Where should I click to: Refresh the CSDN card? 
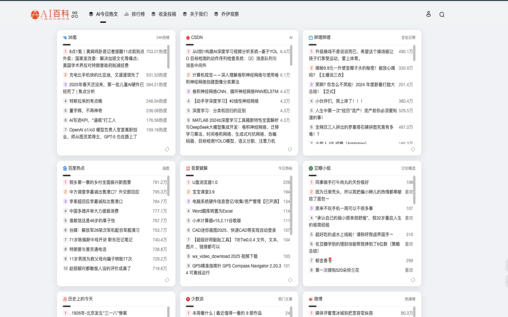pos(290,149)
